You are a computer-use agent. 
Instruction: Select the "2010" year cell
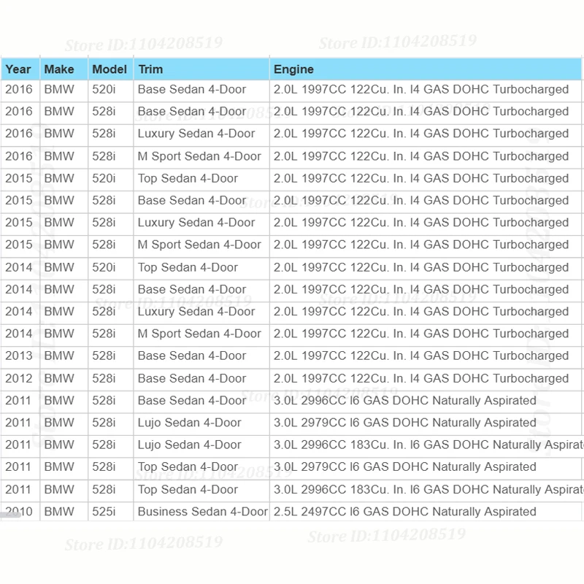pyautogui.click(x=19, y=512)
